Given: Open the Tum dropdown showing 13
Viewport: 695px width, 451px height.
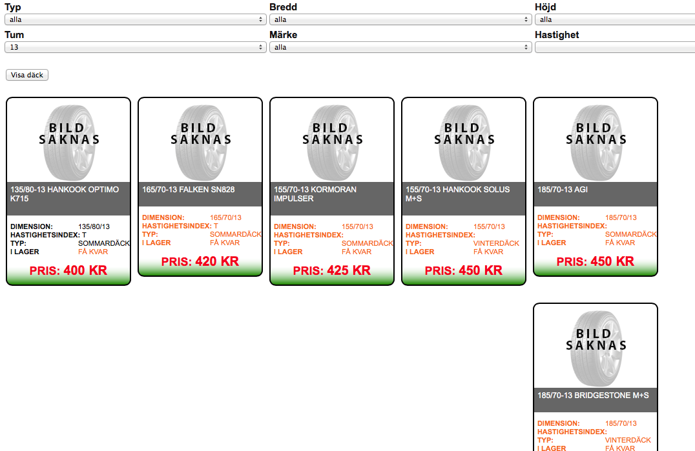Looking at the screenshot, I should point(135,47).
